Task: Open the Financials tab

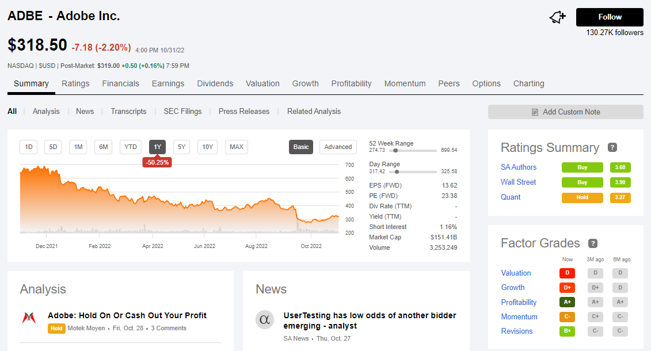Action: [120, 83]
